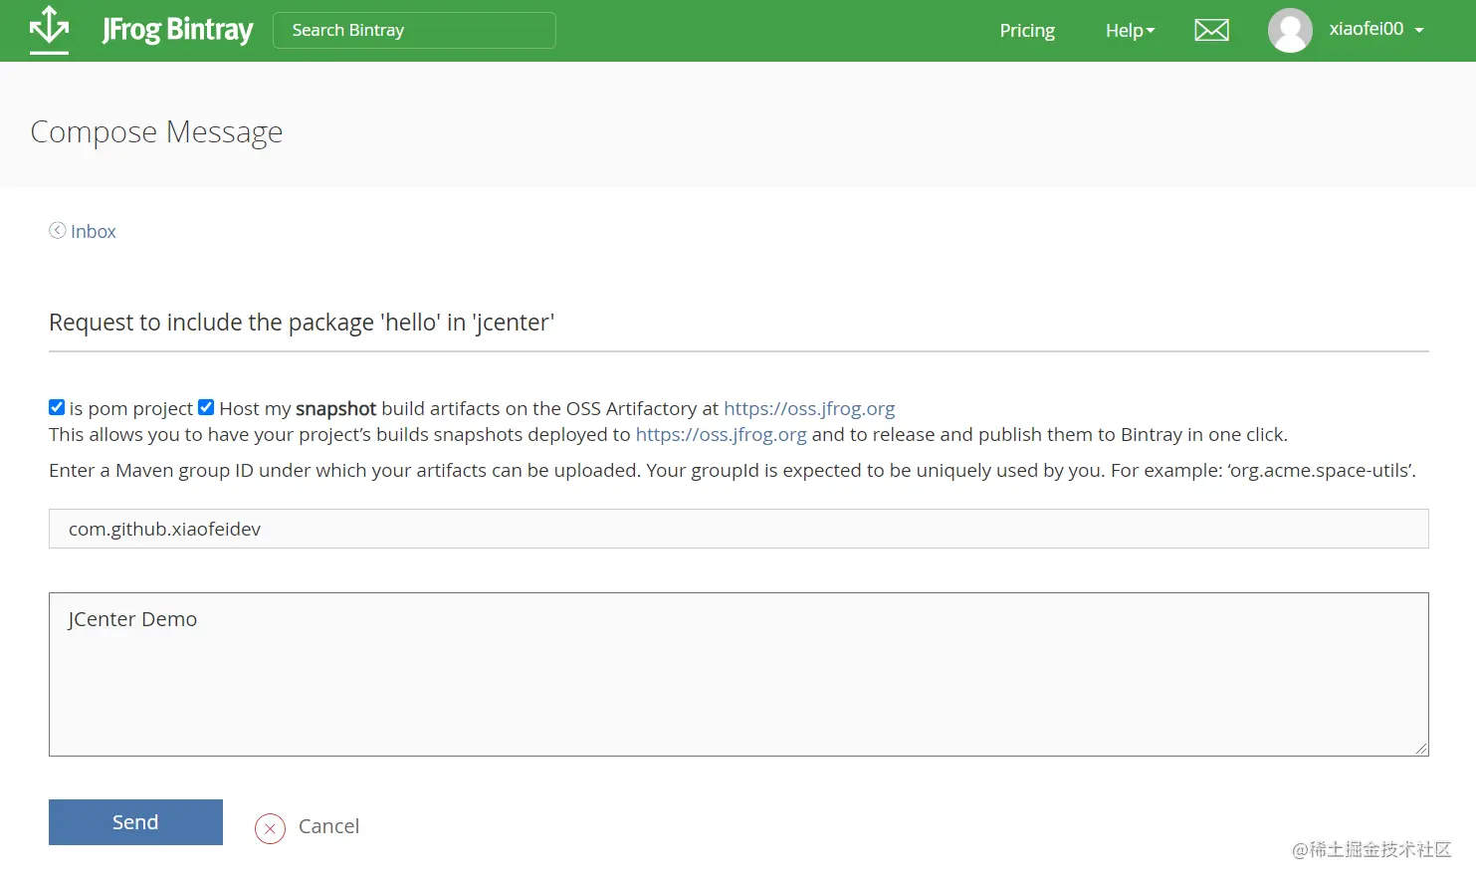
Task: Open the oss.jfrog.org link after 'Artifactory at'
Action: tap(809, 408)
